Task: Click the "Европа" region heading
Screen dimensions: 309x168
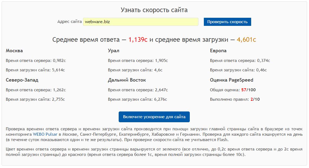Action: 218,51
